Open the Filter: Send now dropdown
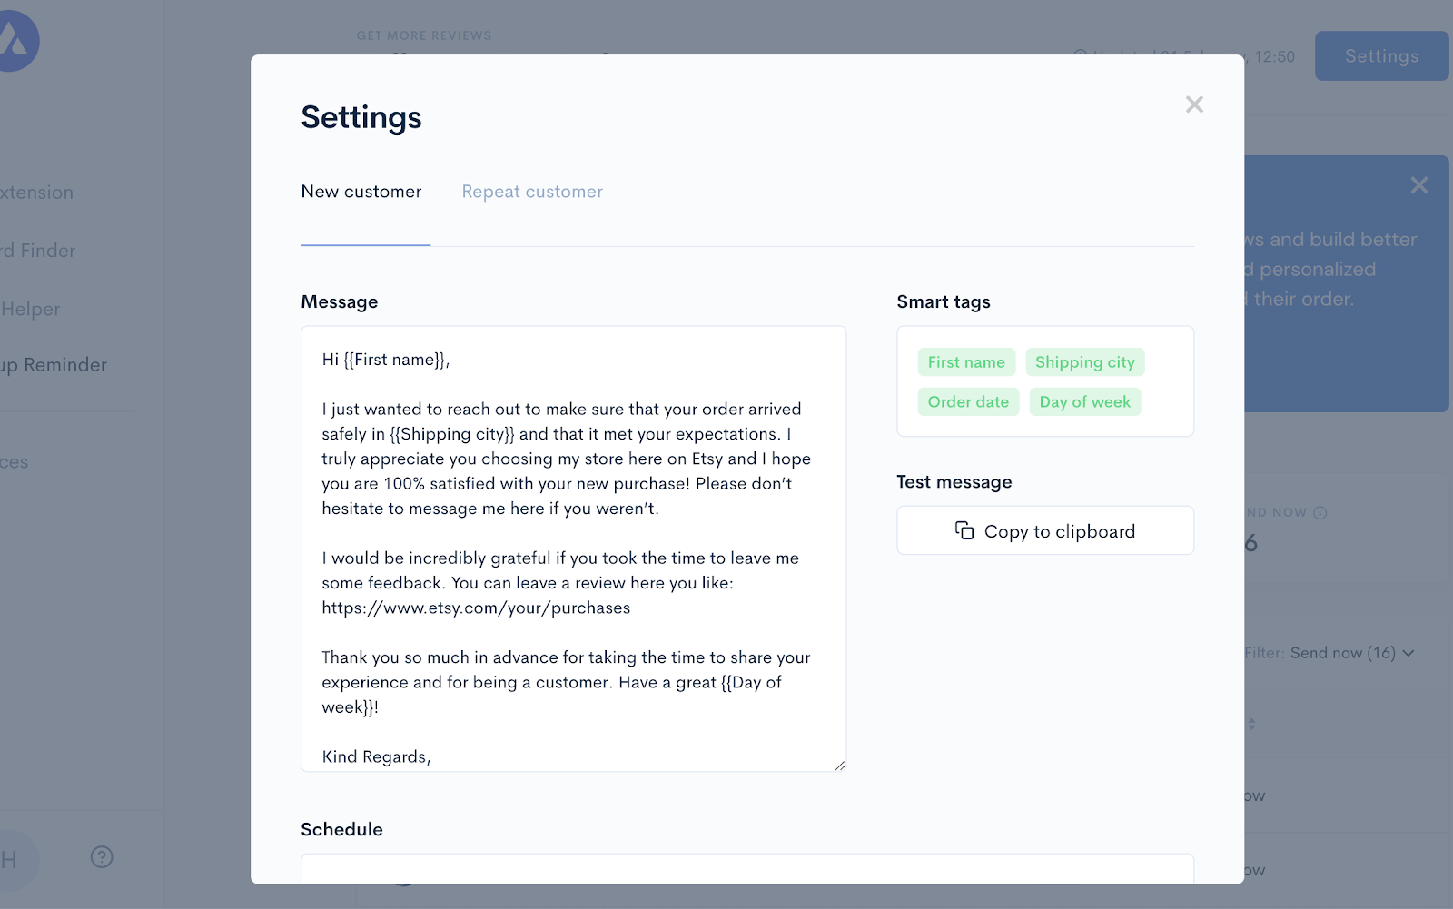The image size is (1453, 909). pyautogui.click(x=1329, y=653)
